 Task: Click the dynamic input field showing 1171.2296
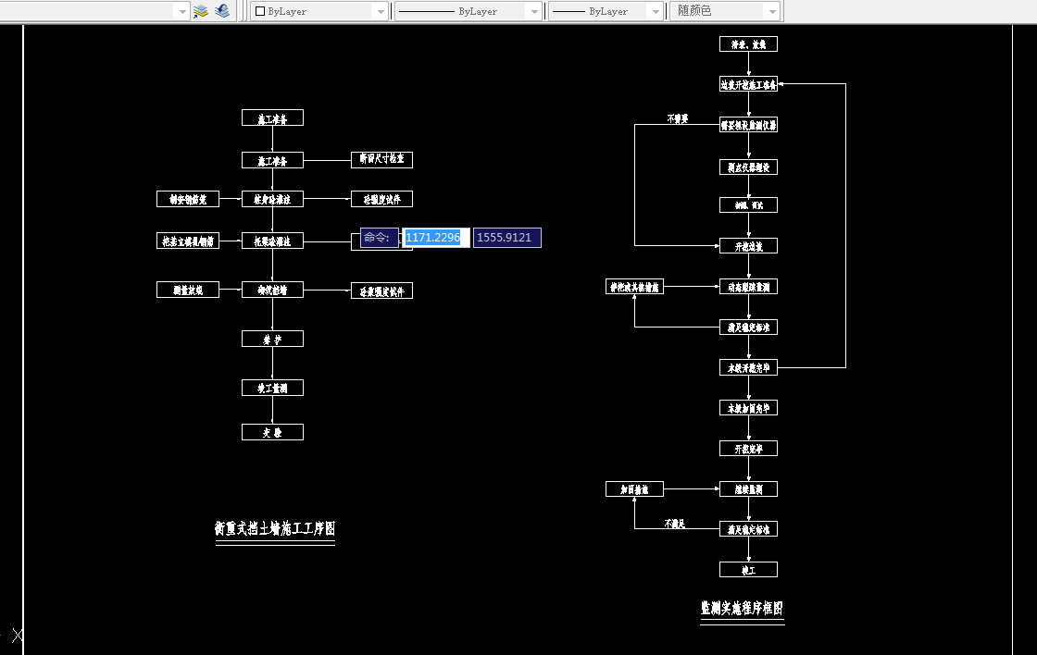(436, 238)
